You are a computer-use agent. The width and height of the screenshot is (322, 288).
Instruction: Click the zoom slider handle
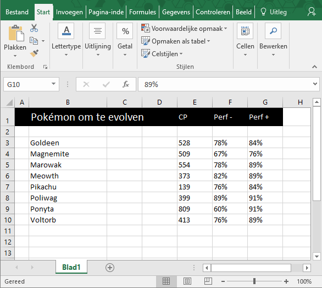click(x=254, y=281)
